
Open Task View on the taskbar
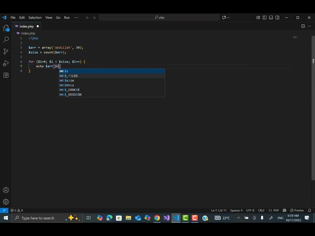(89, 218)
